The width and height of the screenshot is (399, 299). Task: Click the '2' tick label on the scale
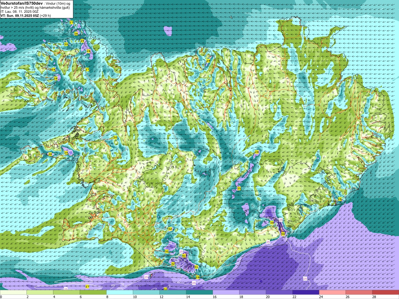click(x=27, y=297)
